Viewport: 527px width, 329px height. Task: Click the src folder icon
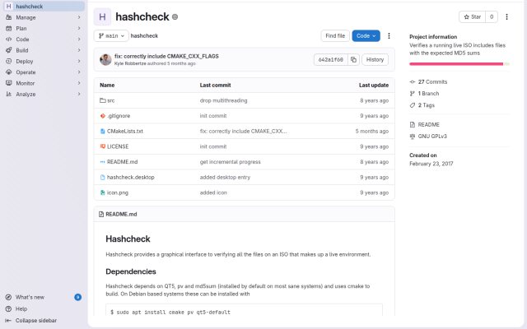(102, 100)
